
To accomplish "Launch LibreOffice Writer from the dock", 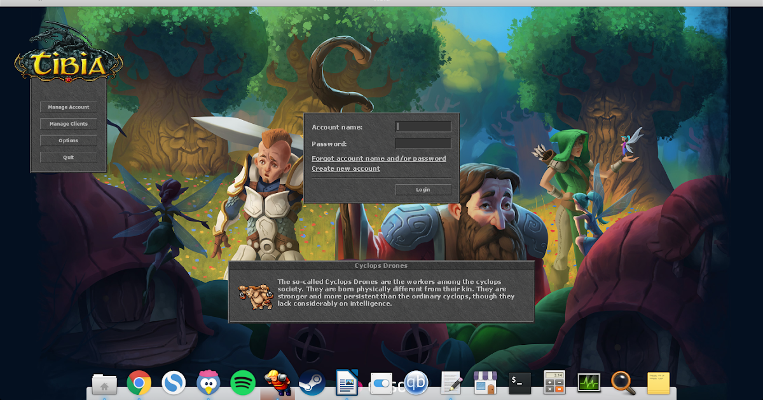I will point(347,383).
